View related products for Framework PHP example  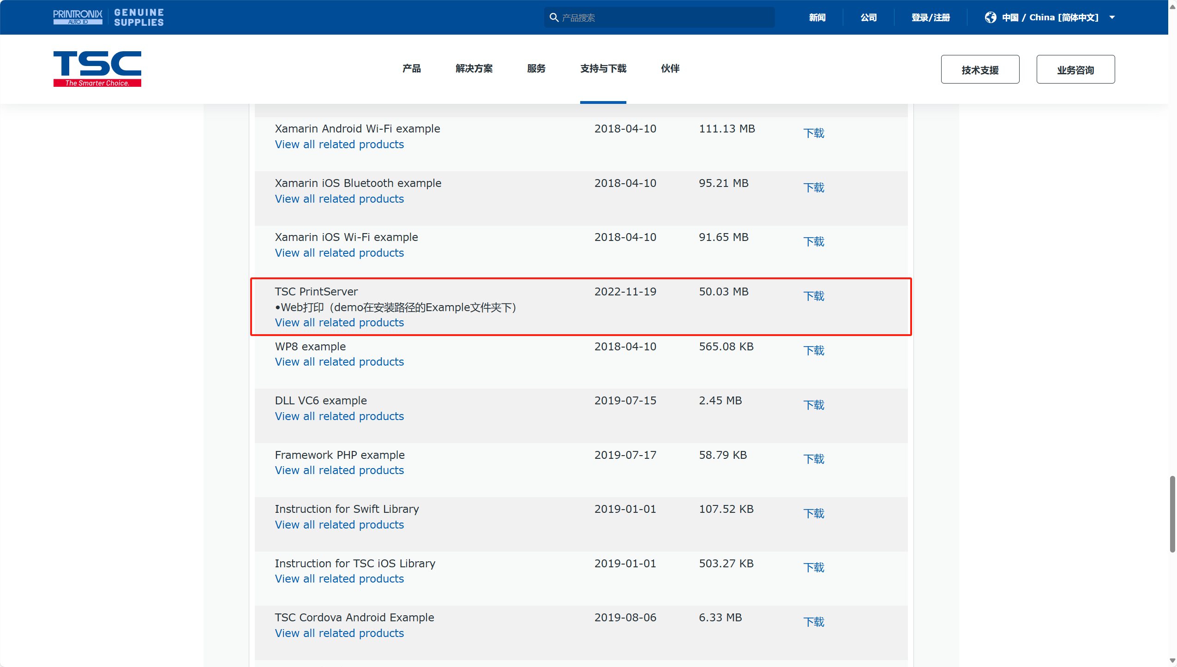pos(339,470)
